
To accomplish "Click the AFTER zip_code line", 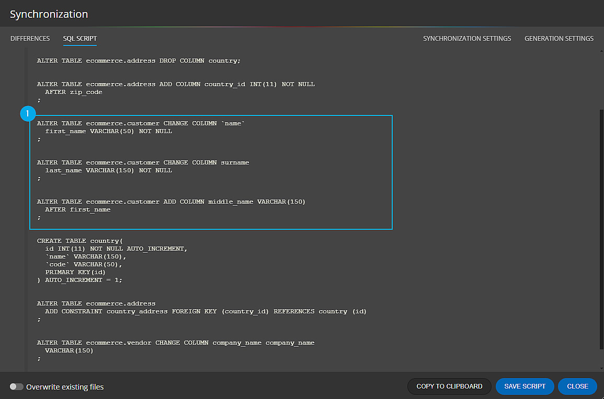I will (x=74, y=92).
